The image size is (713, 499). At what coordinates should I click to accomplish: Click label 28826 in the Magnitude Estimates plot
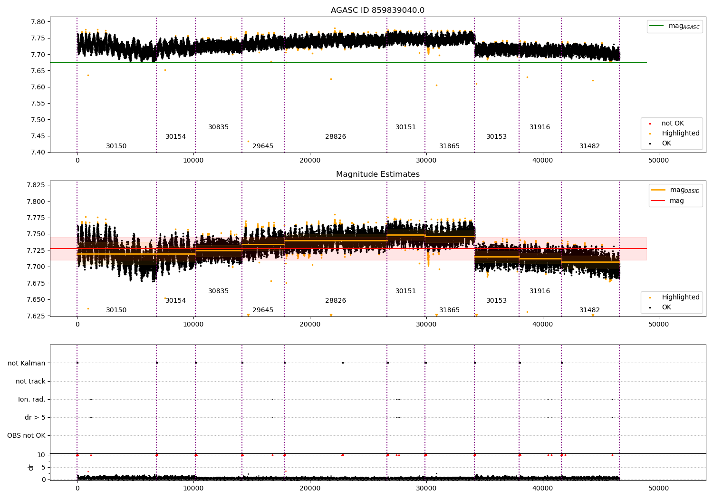pos(336,301)
